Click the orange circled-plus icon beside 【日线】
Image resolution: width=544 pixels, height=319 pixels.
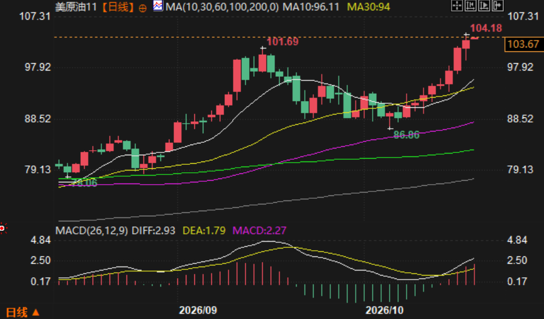[142, 8]
